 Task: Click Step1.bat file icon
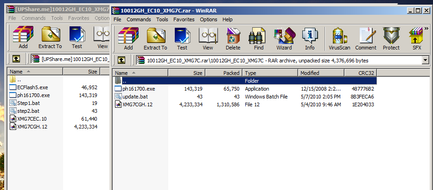[13, 103]
